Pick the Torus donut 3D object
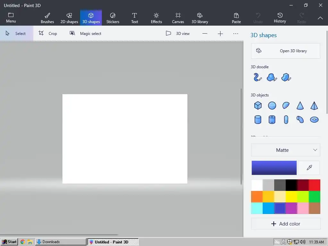Viewport: 328px width, 246px height. click(314, 120)
